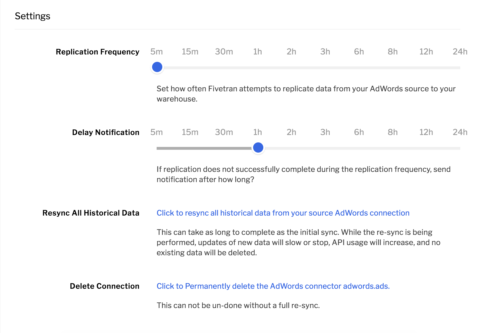This screenshot has width=496, height=333.
Task: Select 24h Replication Frequency option
Action: [x=460, y=52]
